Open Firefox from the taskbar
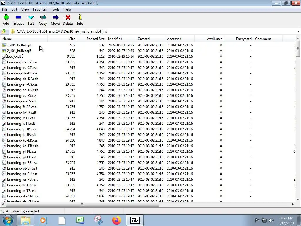Image resolution: width=301 pixels, height=226 pixels. pos(116,220)
